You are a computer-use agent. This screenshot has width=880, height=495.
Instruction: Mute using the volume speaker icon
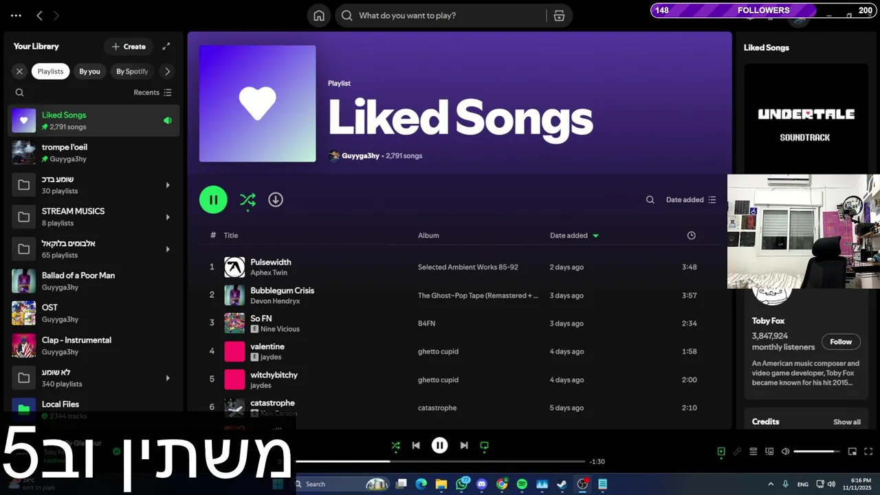pyautogui.click(x=786, y=452)
